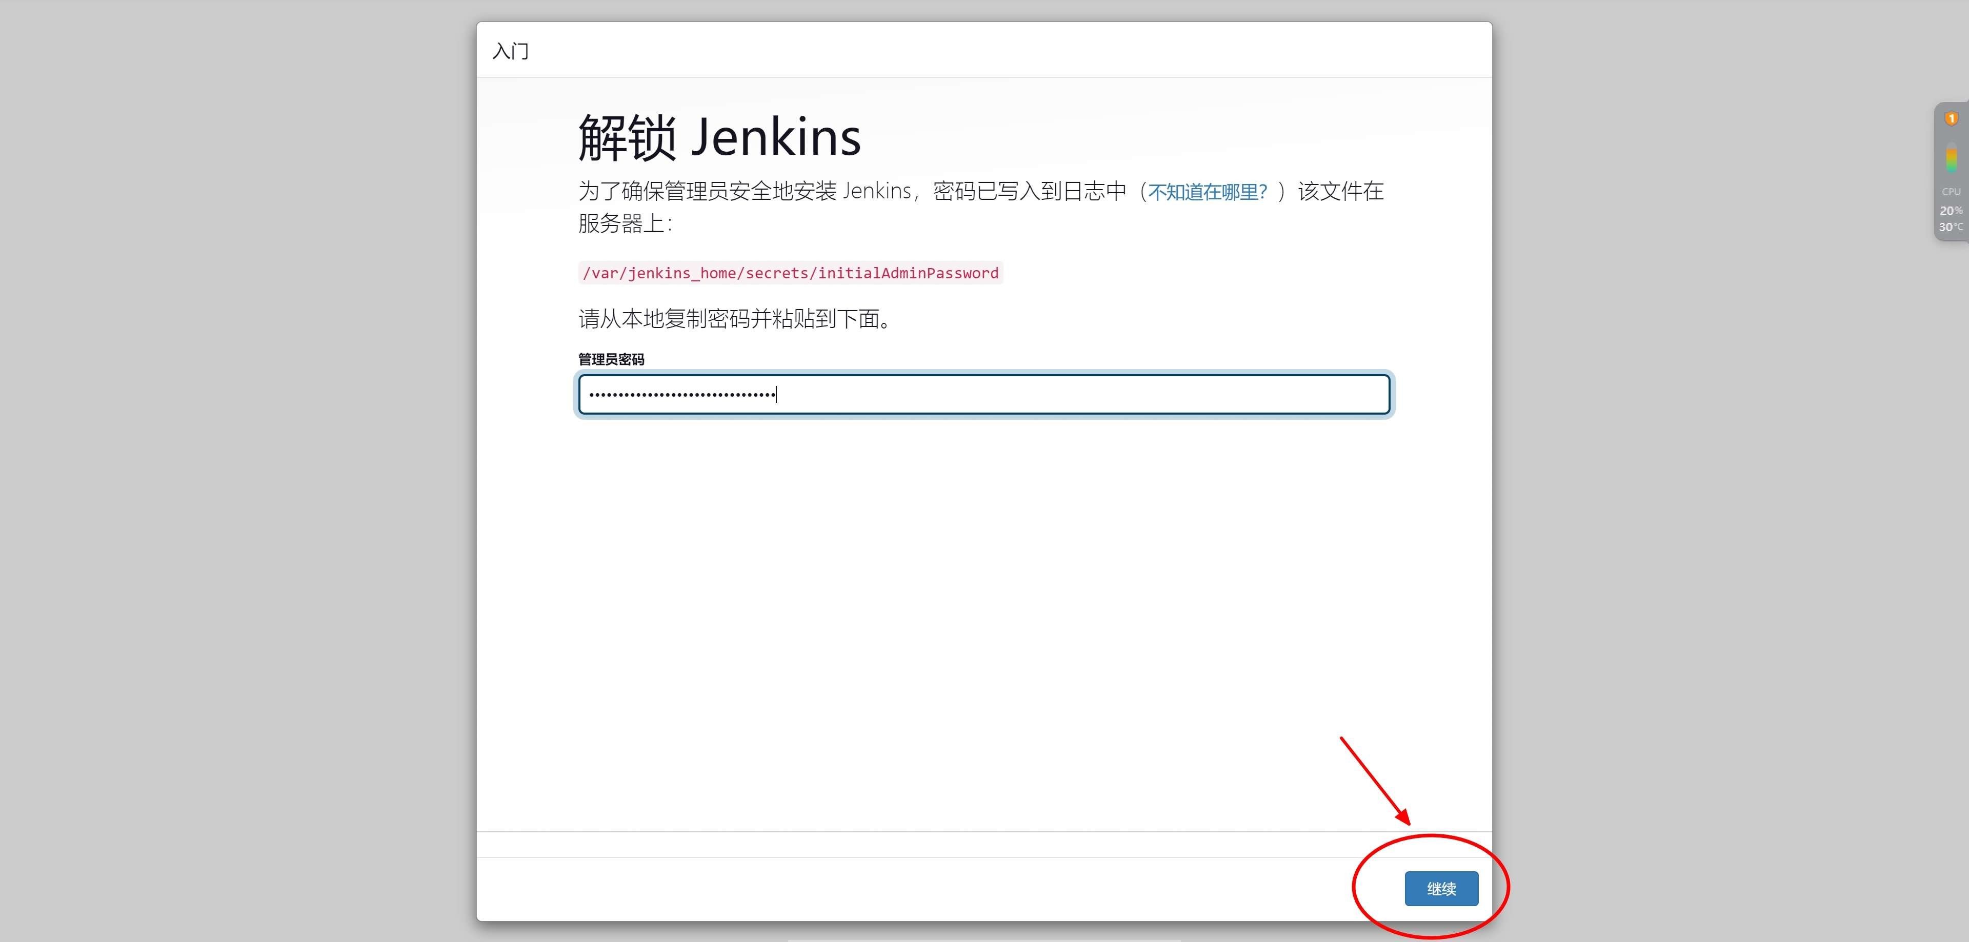Click the 继续 button
The image size is (1969, 942).
coord(1441,889)
